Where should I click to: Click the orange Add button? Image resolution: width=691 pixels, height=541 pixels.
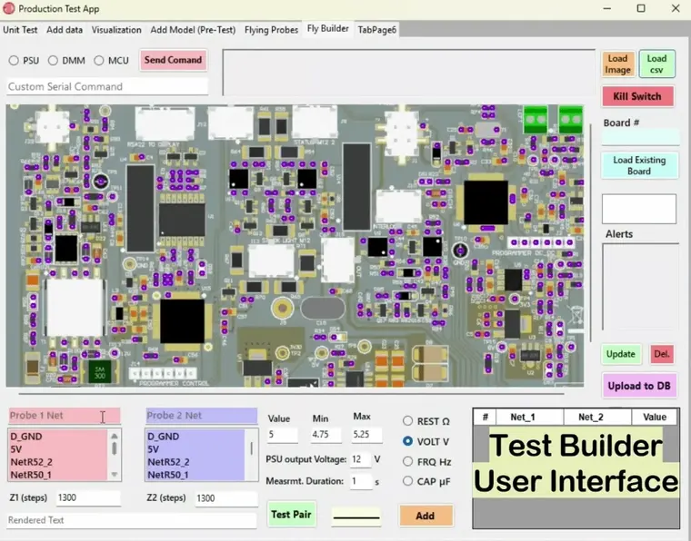click(426, 516)
